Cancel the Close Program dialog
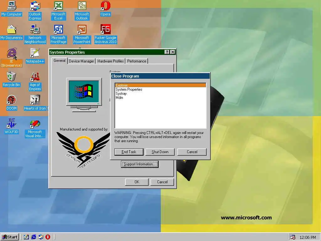Viewport: 321px width, 241px height. click(192, 152)
